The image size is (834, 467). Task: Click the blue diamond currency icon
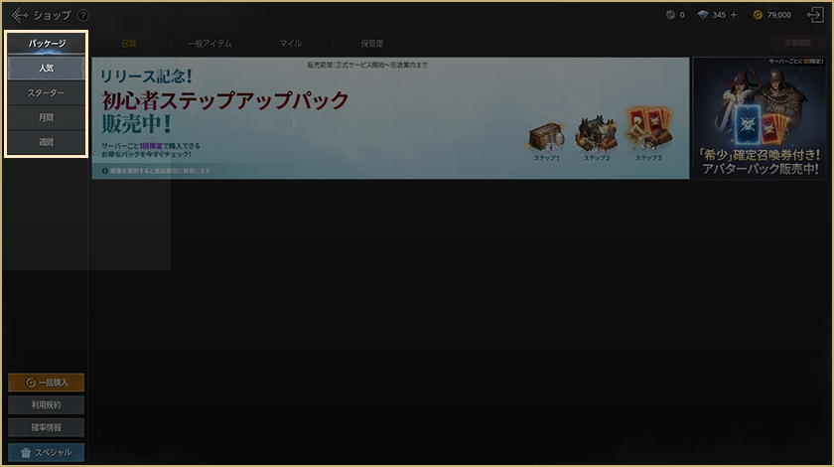click(x=703, y=15)
